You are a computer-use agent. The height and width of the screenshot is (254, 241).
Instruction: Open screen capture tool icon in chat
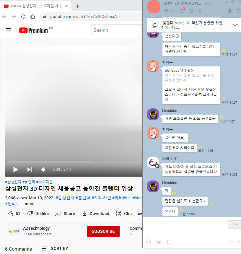tap(169, 242)
